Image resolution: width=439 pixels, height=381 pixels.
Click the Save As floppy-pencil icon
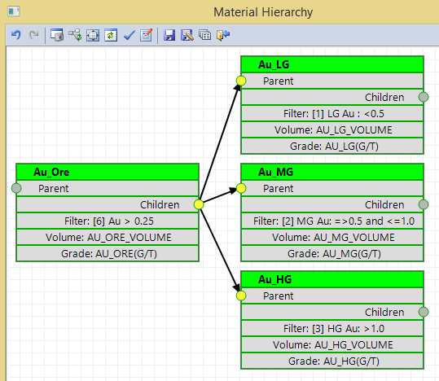pyautogui.click(x=187, y=35)
